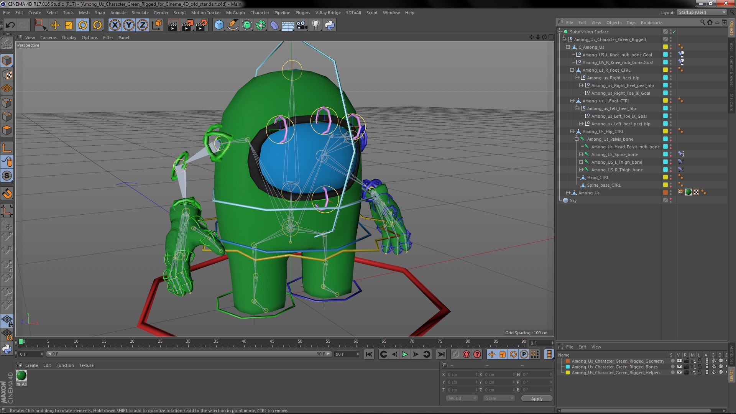736x414 pixels.
Task: Open the MoGraph menu
Action: tap(235, 13)
